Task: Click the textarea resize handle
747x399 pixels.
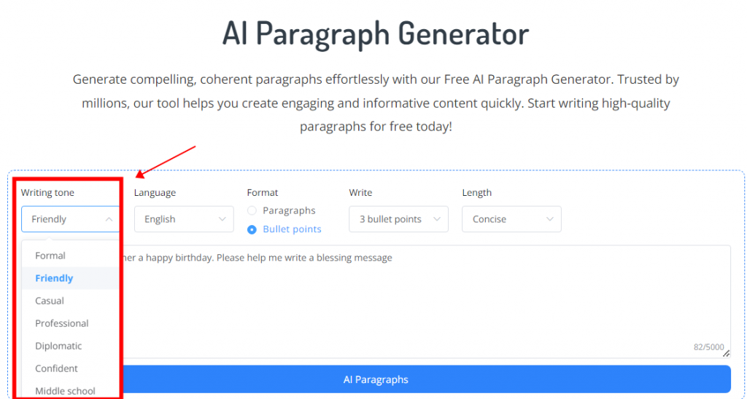Action: pyautogui.click(x=726, y=354)
